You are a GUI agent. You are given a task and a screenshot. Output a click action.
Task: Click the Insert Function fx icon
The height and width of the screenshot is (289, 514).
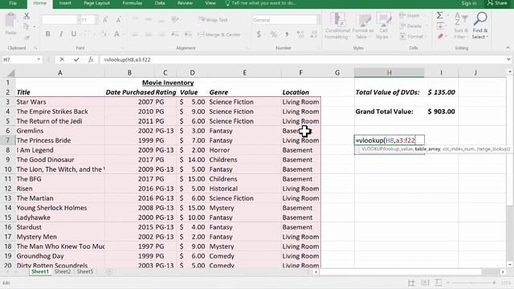(91, 59)
